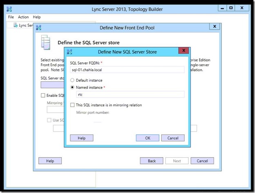Toggle the disabled Use SQL checkbox in Front End Pool dialog
This screenshot has width=255, height=193.
click(49, 120)
